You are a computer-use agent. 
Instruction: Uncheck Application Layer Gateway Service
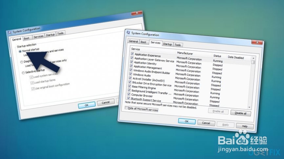132,58
